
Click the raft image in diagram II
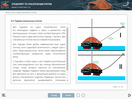click(92, 68)
